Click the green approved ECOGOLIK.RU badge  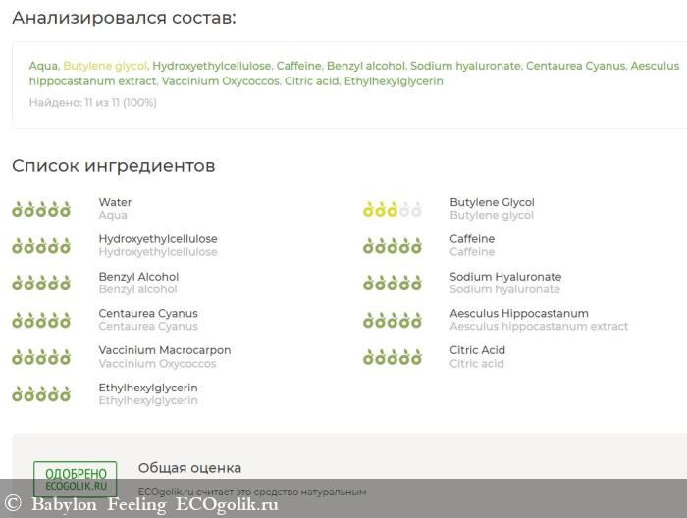(75, 478)
